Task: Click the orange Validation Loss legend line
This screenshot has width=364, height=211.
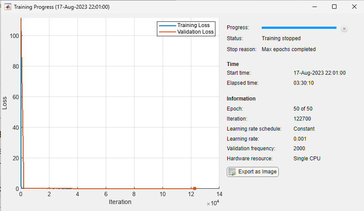Action: point(167,32)
